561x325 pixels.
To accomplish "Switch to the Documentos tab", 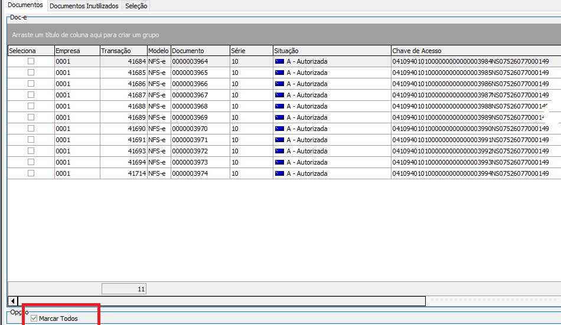I will 25,5.
